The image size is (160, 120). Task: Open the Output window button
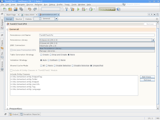click(14, 114)
